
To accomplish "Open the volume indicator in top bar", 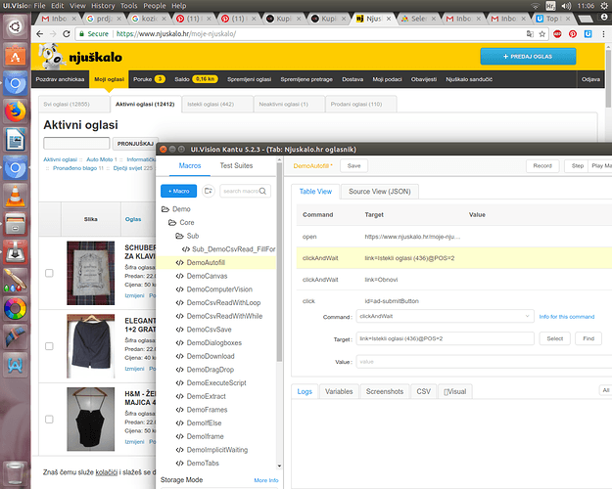I will [566, 6].
